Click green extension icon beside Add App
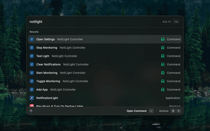The height and width of the screenshot is (131, 210). [162, 90]
